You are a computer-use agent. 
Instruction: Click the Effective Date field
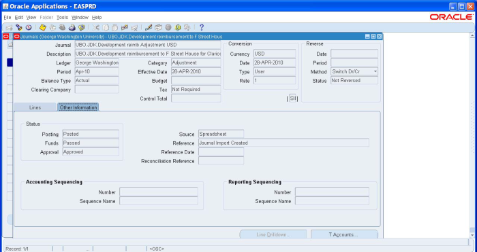click(x=196, y=71)
